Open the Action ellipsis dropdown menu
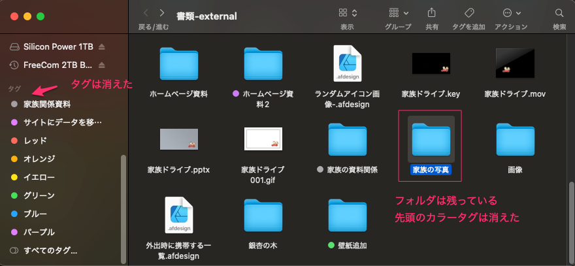 [512, 13]
